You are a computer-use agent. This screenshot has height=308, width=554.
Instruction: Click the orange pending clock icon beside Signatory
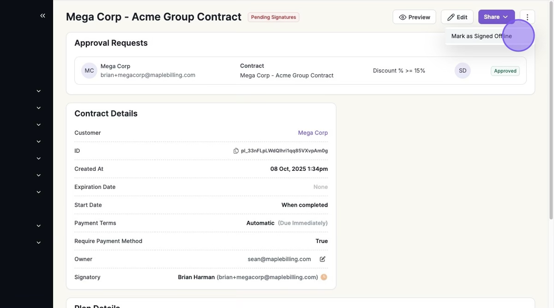pyautogui.click(x=324, y=277)
